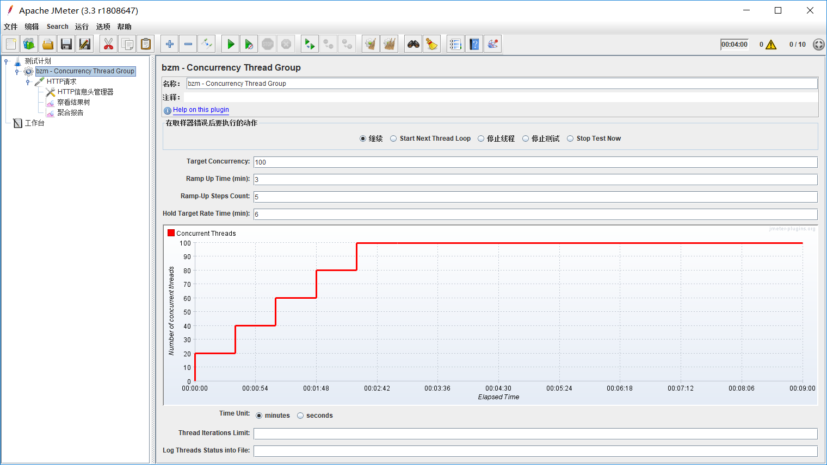Select HTTP信息头管理器 tree item

pos(85,92)
